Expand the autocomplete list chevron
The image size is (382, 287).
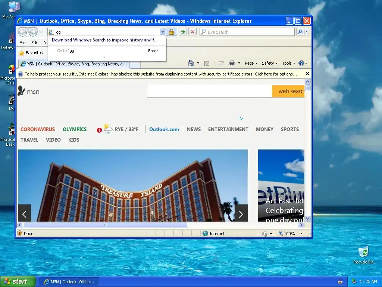click(x=105, y=58)
